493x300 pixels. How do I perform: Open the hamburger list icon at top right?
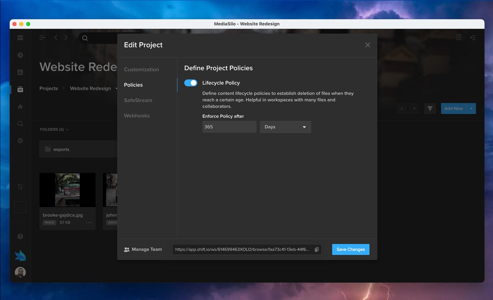(459, 37)
